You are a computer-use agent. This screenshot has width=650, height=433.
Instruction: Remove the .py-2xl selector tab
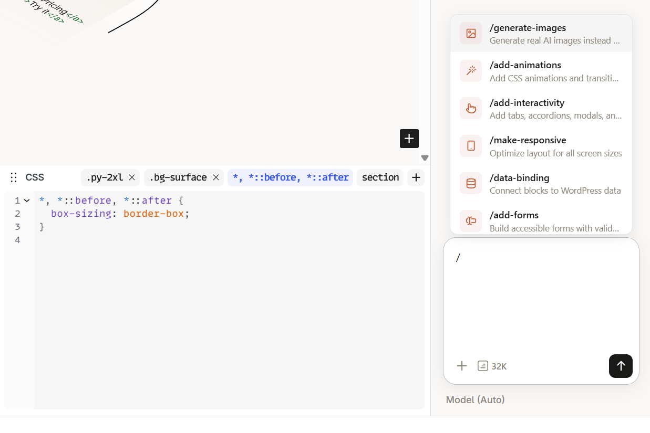[x=132, y=177]
